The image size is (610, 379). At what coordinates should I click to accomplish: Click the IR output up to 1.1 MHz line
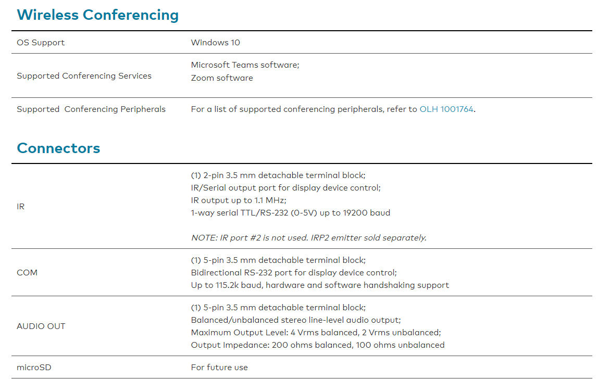pyautogui.click(x=239, y=200)
